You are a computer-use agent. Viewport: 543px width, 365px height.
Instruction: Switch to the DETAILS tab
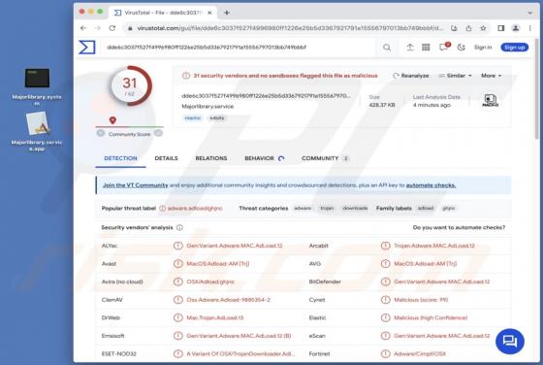coord(166,158)
